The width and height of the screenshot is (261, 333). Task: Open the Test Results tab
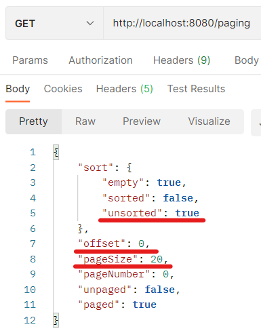click(196, 89)
